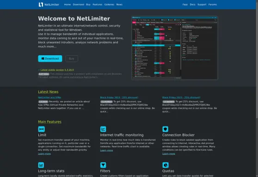The image size is (258, 177).
Task: Click the outlined Buy button
Action: pyautogui.click(x=72, y=58)
